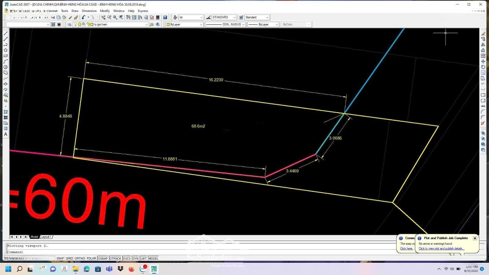Screen dimensions: 489x275
Task: Switch to the Layout1 tab
Action: 46,237
